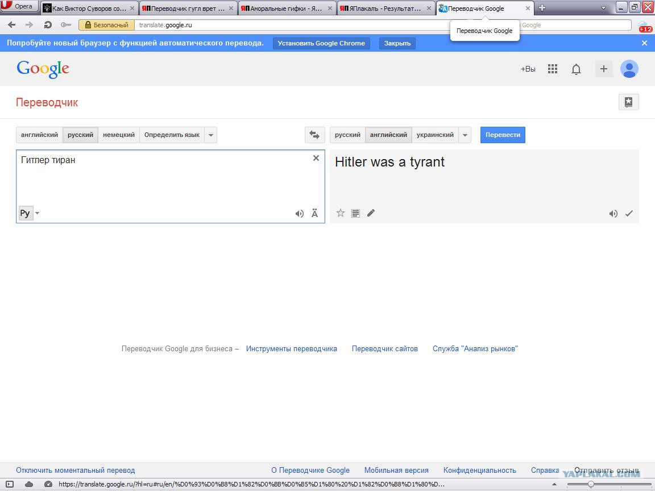Switch to the Аморальные гифки tab
Viewport: 655px width, 491px height.
[x=286, y=8]
